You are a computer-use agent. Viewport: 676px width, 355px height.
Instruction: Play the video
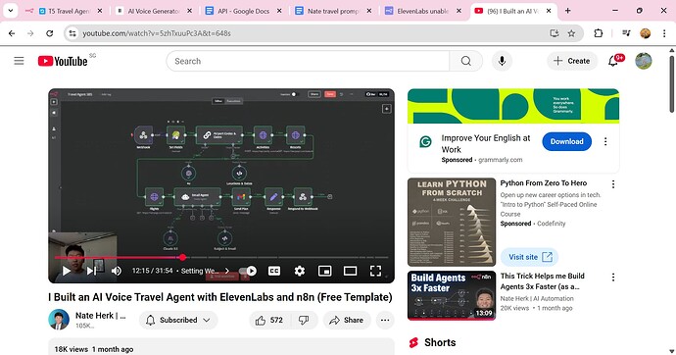coord(66,271)
